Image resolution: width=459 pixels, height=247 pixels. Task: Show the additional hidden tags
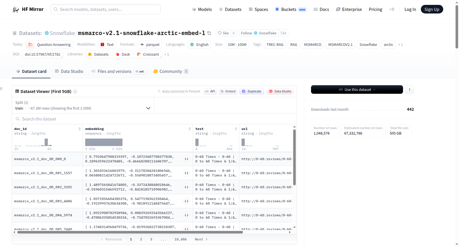400,45
